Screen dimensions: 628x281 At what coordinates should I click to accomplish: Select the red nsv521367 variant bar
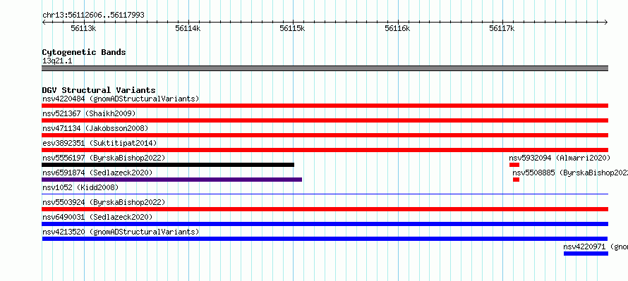(325, 120)
